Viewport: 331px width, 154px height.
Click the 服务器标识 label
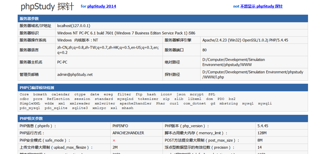[29, 33]
